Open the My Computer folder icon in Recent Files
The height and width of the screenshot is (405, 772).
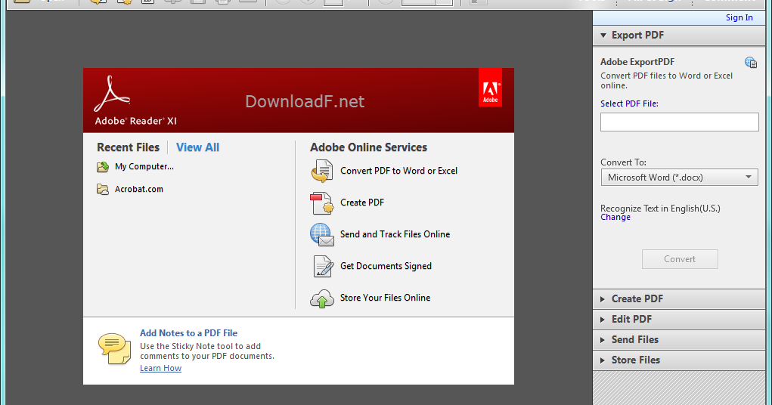tap(102, 167)
